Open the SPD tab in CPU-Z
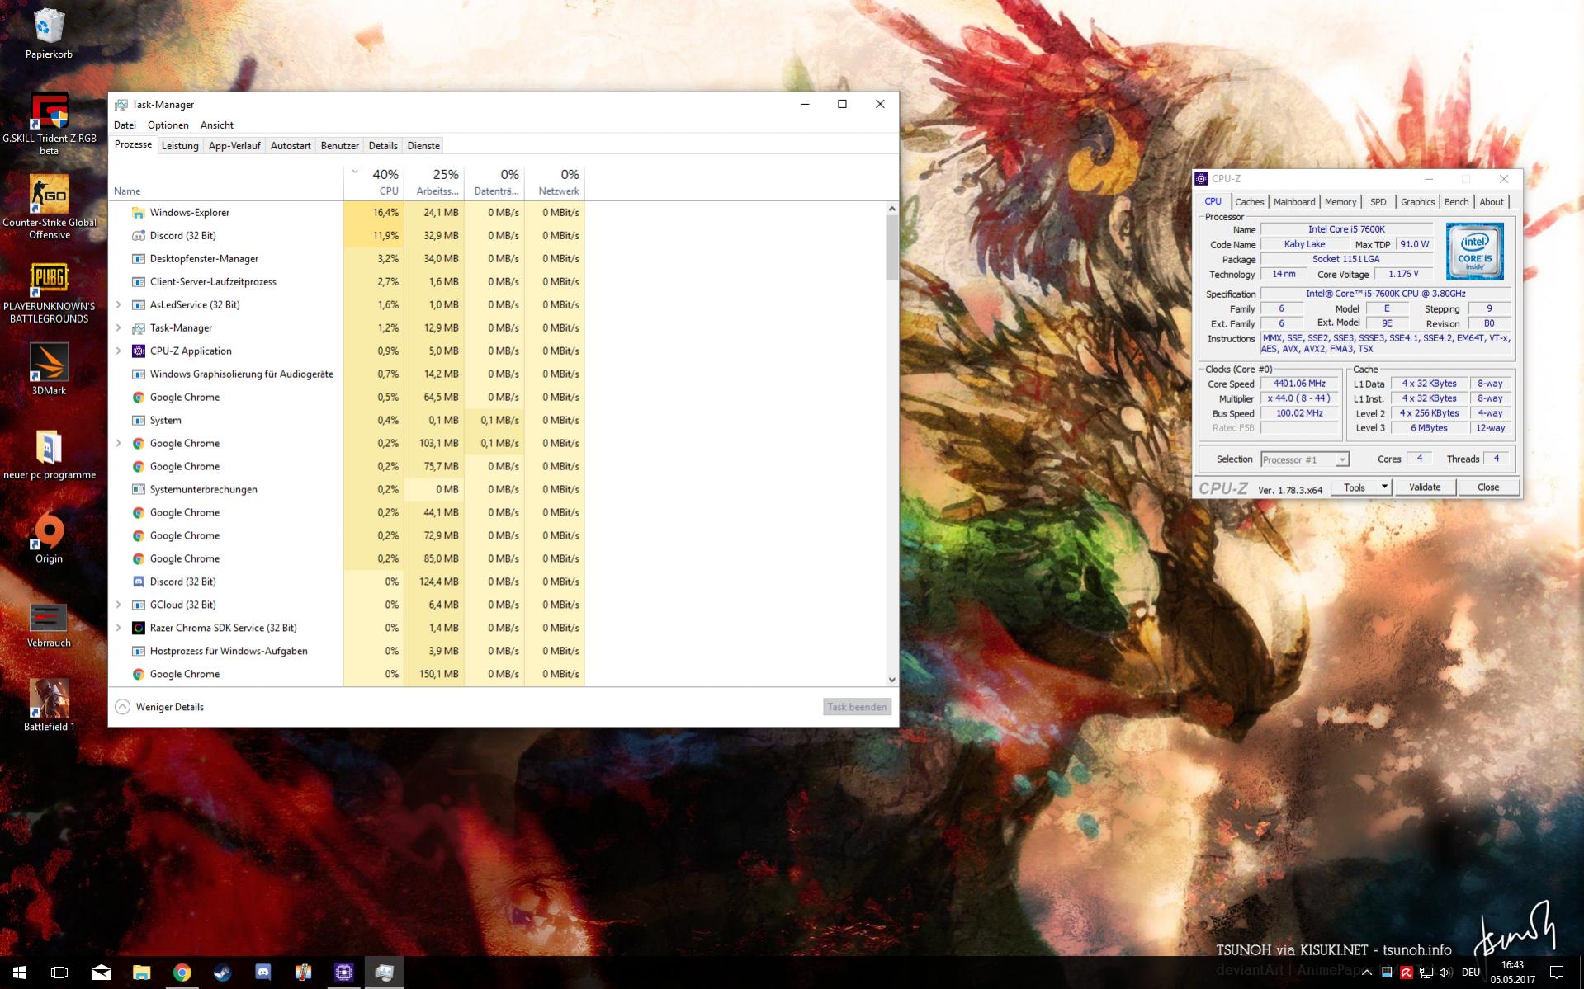 pyautogui.click(x=1378, y=202)
